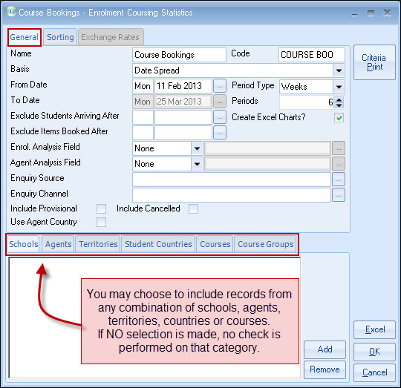This screenshot has height=388, width=401.
Task: Click the Criteria Print button
Action: [375, 62]
